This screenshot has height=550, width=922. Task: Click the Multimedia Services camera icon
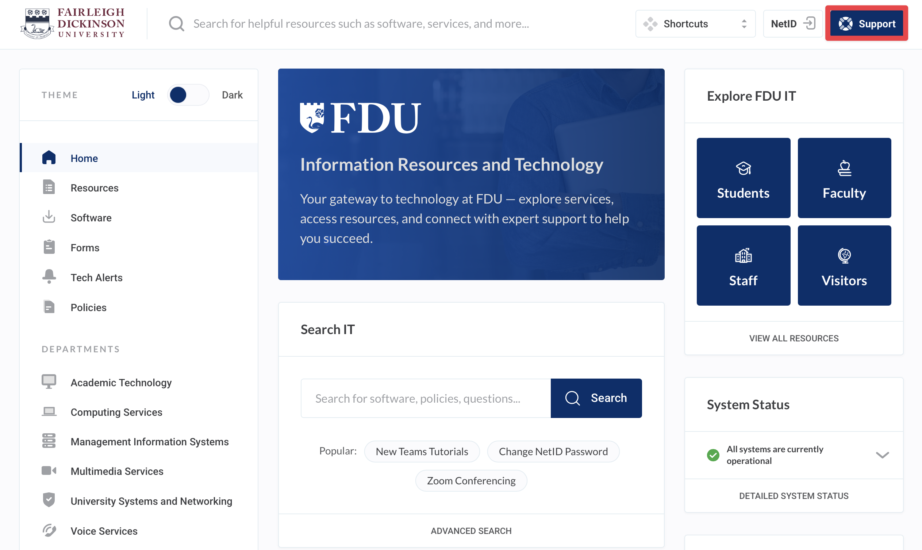click(49, 471)
